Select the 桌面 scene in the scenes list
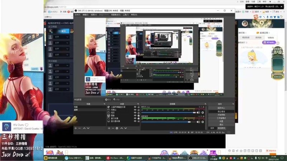 click(90, 110)
